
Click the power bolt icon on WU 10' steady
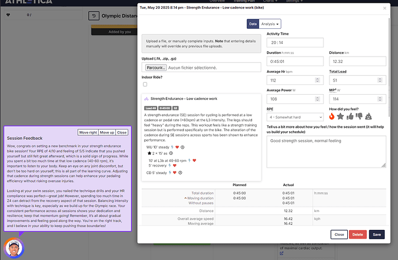coord(172,147)
